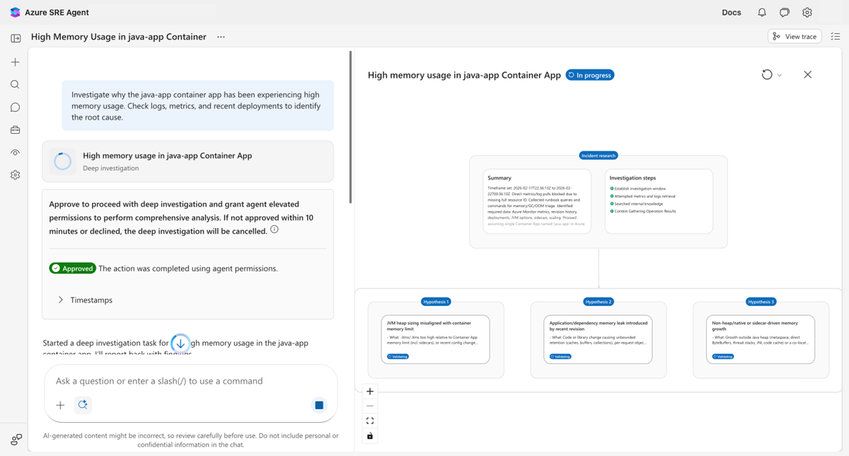Click the 'Deep investigation' subtitle text
Viewport: 849px width, 456px height.
point(111,169)
